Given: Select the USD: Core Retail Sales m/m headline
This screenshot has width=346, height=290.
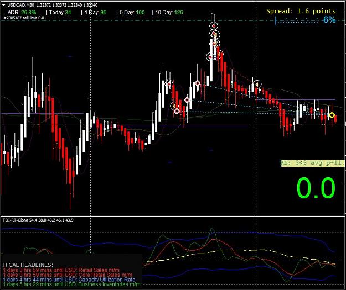Looking at the screenshot, I should tap(68, 275).
